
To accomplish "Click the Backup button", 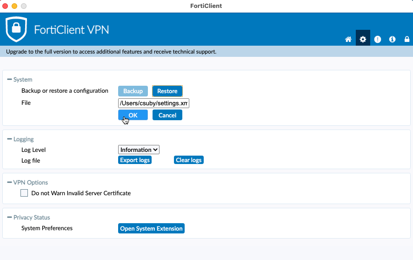I will click(133, 91).
